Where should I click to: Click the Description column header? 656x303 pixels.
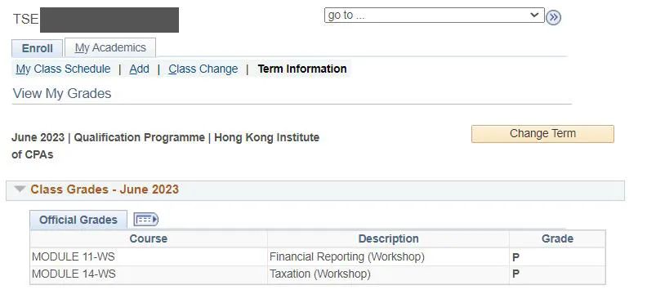[388, 239]
